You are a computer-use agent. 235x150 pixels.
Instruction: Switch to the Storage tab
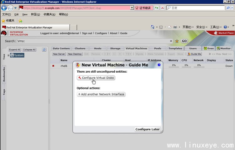tap(115, 49)
